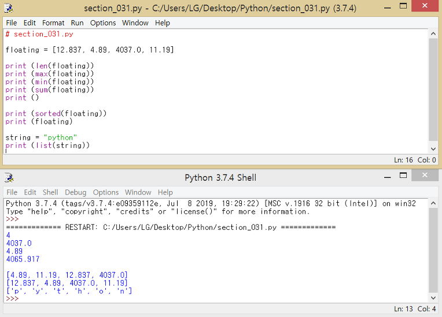Open the File menu in the editor window

[x=12, y=23]
